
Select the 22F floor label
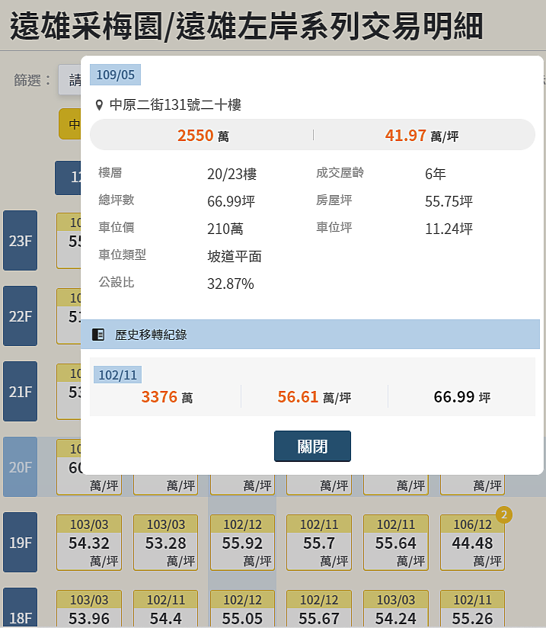click(20, 316)
